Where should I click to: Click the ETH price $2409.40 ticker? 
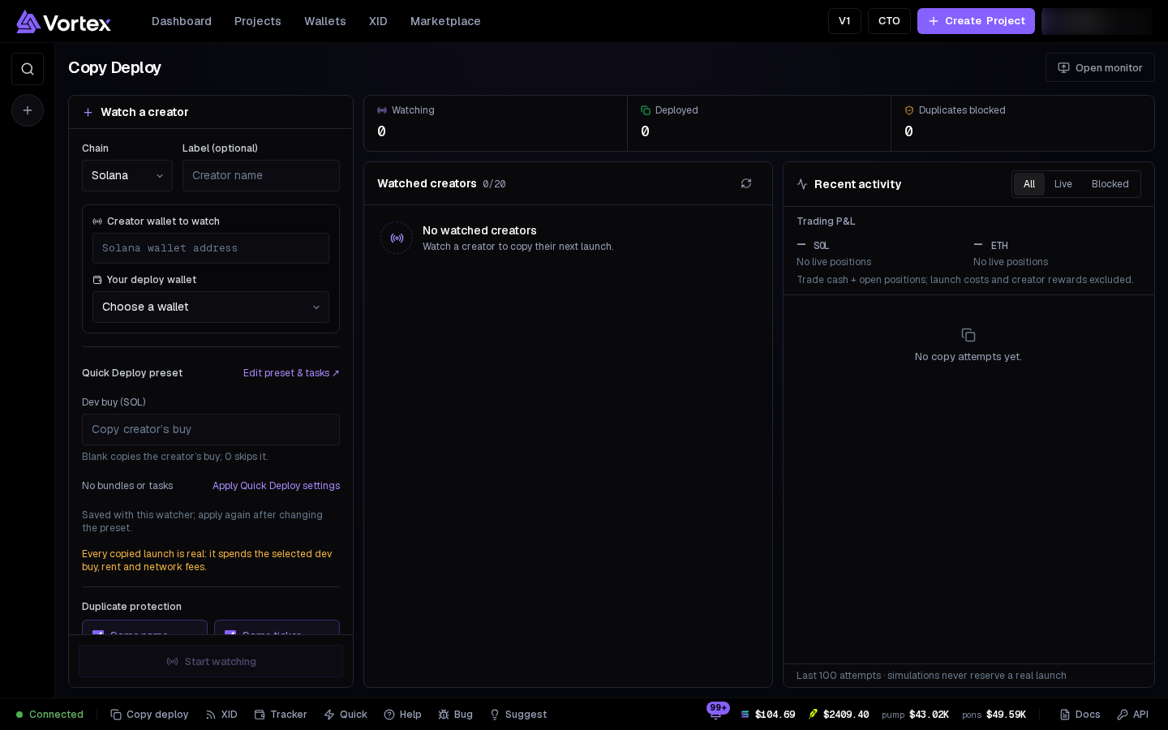(x=839, y=715)
